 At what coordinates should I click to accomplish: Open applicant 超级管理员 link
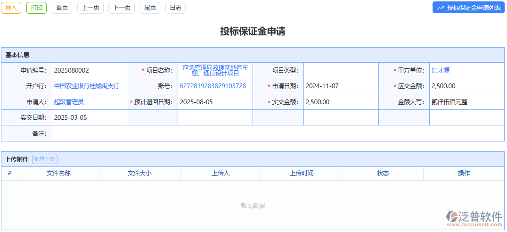click(x=69, y=102)
